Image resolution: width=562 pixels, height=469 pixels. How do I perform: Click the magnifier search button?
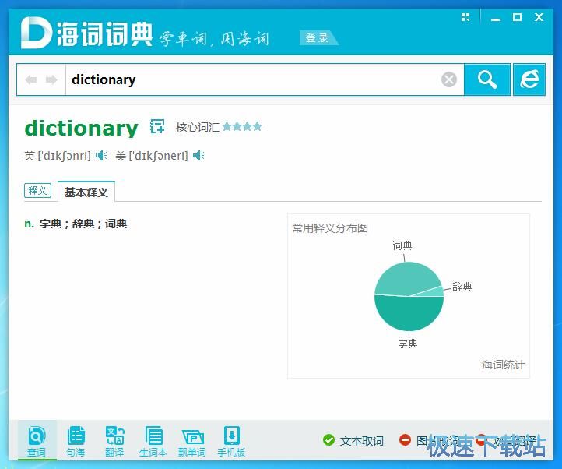(x=487, y=79)
